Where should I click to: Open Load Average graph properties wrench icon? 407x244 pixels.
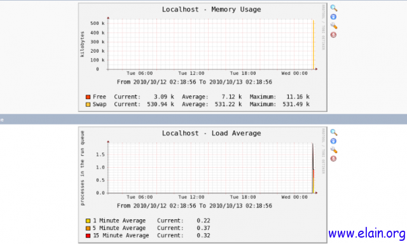tap(334, 150)
